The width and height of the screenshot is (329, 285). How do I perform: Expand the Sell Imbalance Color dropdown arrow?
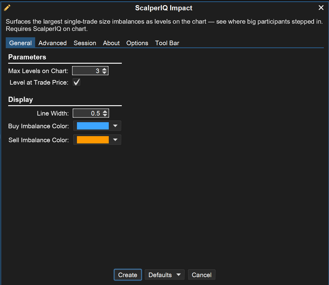pos(115,140)
